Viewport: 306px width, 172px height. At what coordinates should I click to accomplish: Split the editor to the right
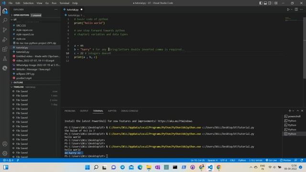(x=296, y=10)
